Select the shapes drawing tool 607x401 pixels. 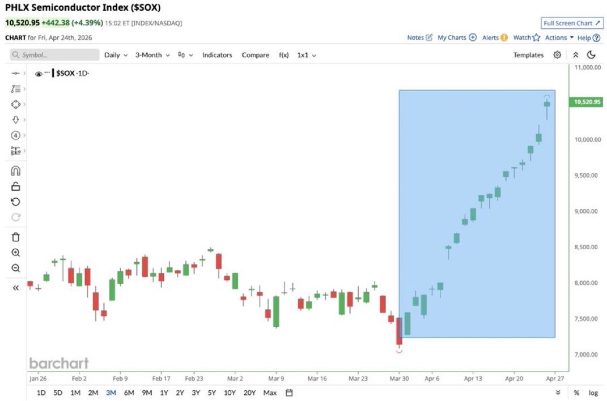click(15, 104)
